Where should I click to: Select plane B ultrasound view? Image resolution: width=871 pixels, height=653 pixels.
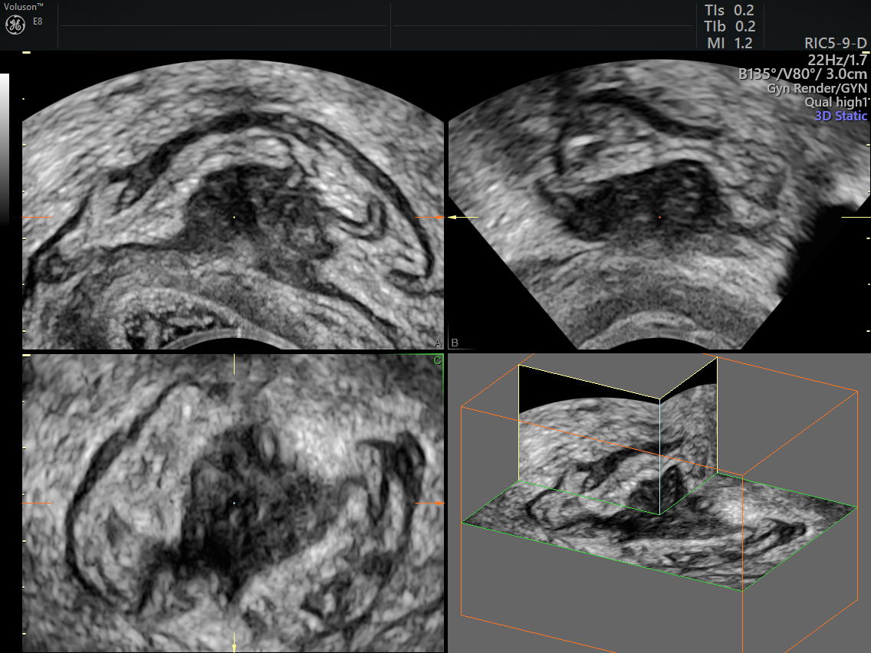coord(659,204)
